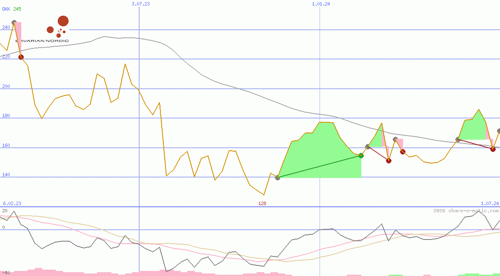Click the 3.07.23 date label

coord(140,4)
